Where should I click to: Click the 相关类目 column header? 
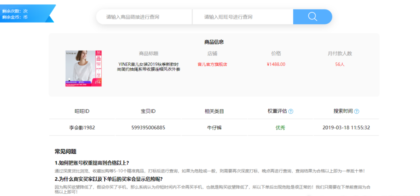coord(214,111)
